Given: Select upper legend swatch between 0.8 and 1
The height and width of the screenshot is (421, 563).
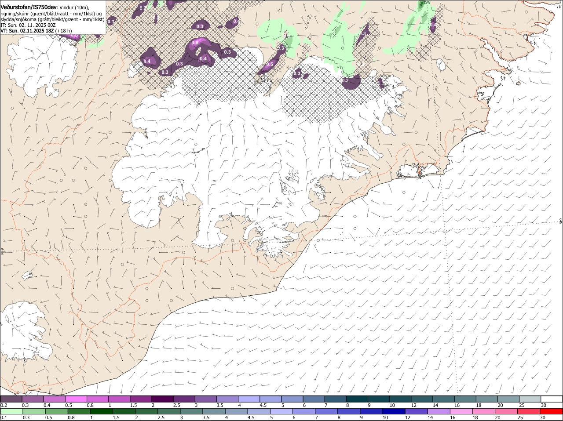Looking at the screenshot, I should point(98,399).
